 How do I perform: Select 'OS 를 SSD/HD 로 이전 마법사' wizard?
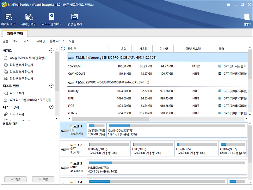[x=25, y=58]
